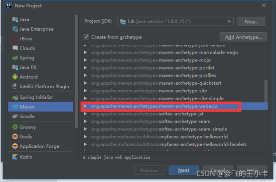Expand the maven-archetype-site-simple node
The width and height of the screenshot is (276, 182).
pyautogui.click(x=86, y=98)
